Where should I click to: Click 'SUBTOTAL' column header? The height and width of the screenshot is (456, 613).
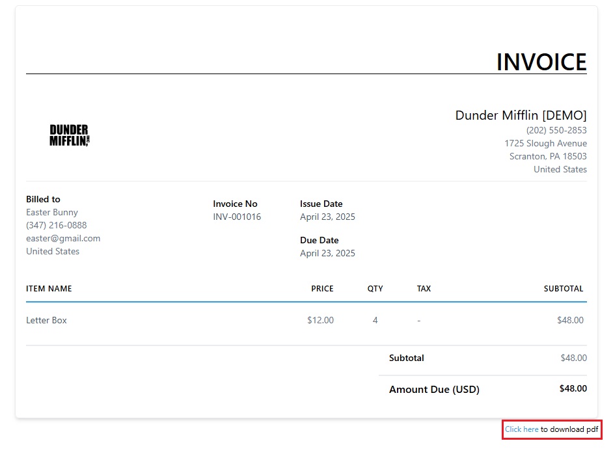[x=564, y=288]
